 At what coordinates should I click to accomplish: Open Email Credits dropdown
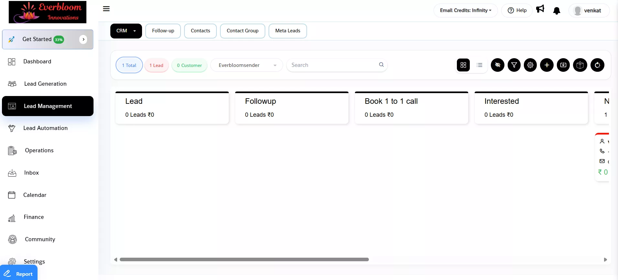(x=465, y=11)
